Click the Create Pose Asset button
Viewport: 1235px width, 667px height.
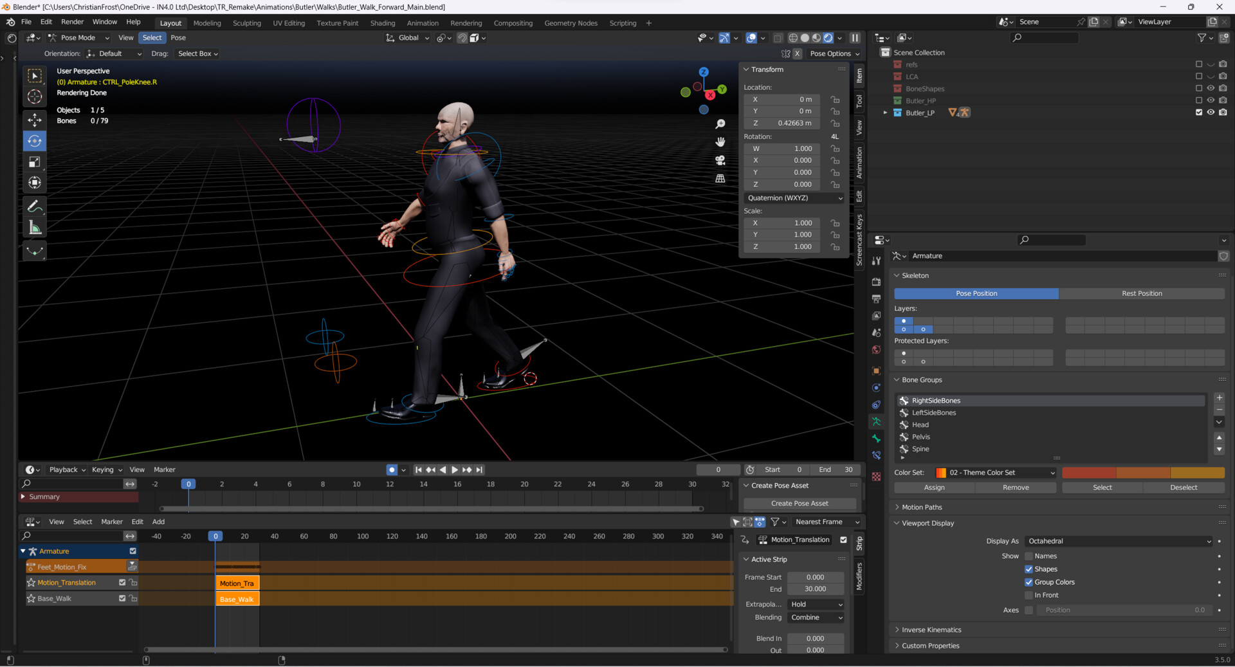coord(800,504)
